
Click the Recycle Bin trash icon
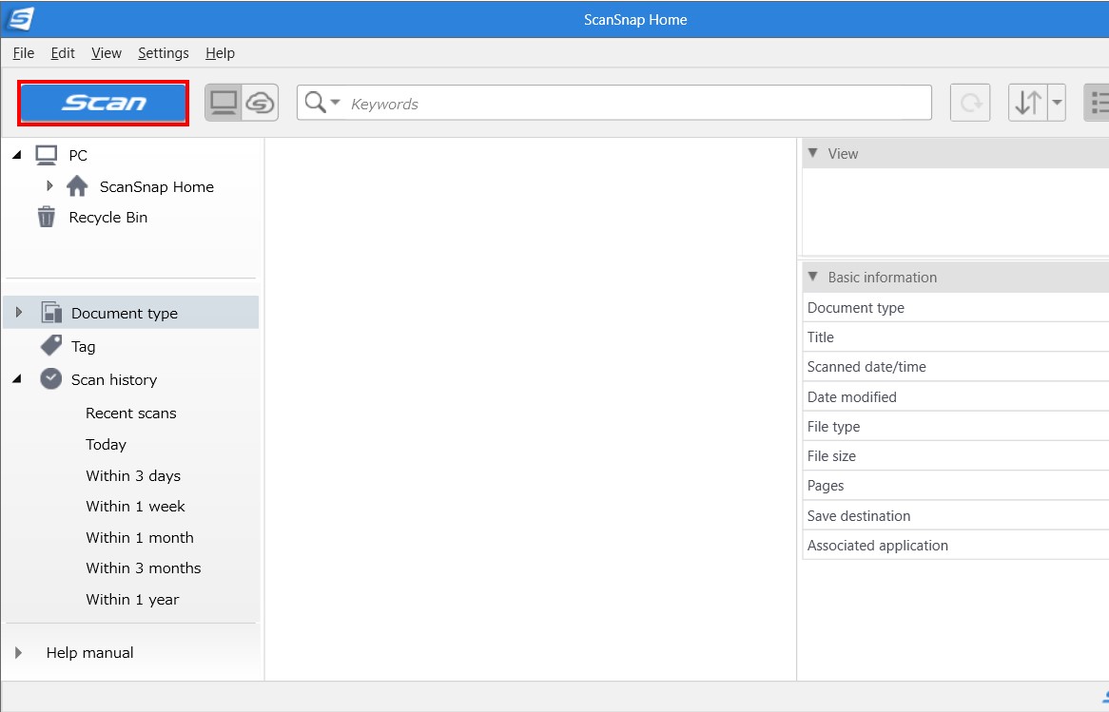click(46, 217)
